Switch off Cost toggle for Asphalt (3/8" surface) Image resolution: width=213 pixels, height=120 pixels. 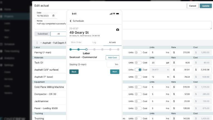(138, 69)
